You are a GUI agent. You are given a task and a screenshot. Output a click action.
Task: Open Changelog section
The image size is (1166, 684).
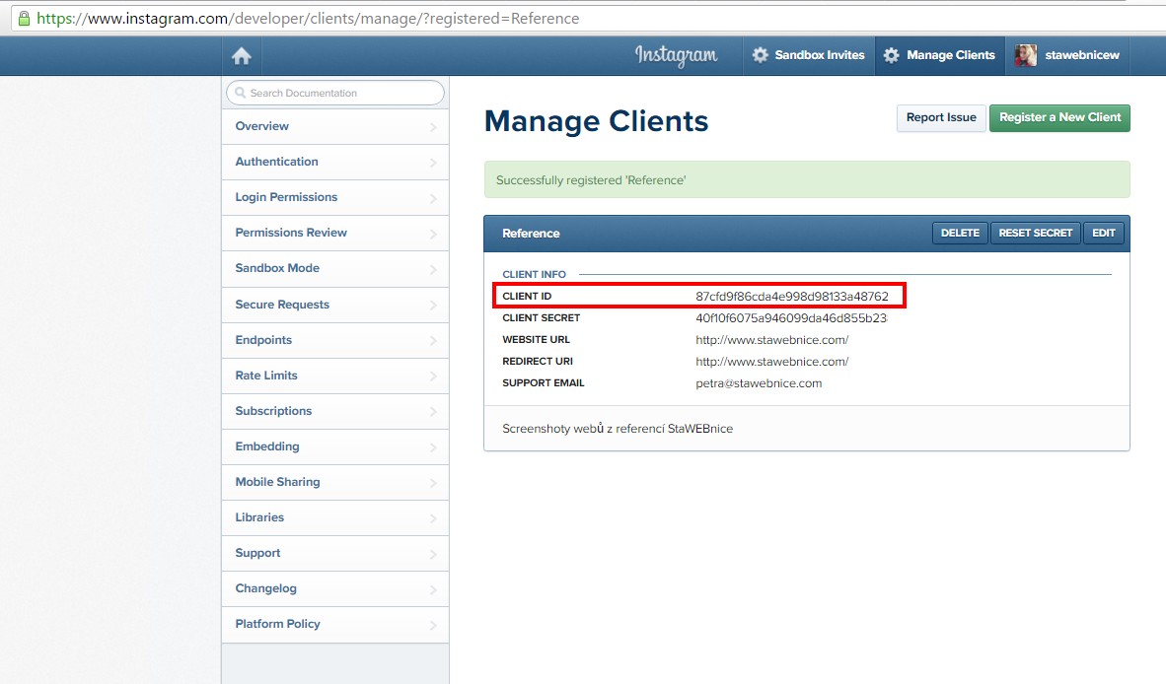tap(335, 589)
